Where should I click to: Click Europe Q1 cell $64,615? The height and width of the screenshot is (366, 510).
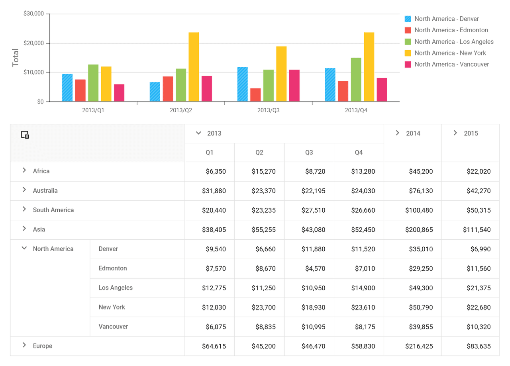[x=210, y=346]
